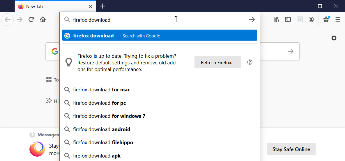Minimize the Firefox window
Viewport: 345px width, 161px height.
(x=304, y=6)
